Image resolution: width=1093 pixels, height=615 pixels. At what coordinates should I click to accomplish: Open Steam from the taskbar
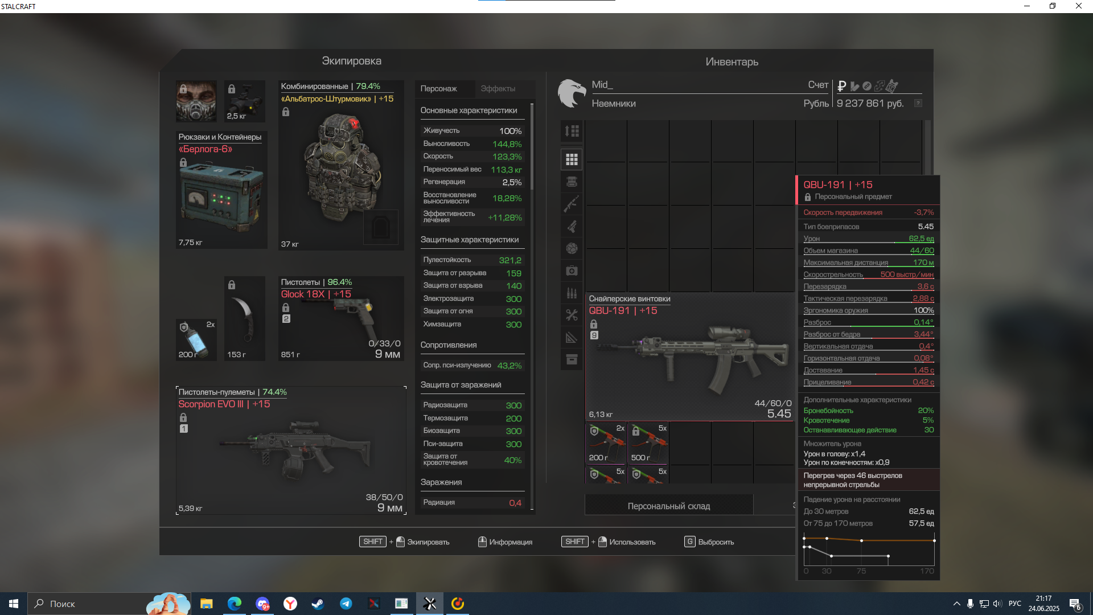tap(318, 604)
